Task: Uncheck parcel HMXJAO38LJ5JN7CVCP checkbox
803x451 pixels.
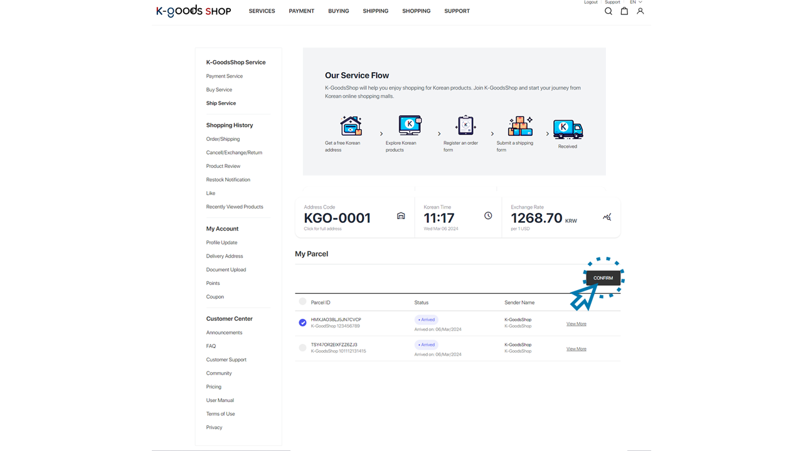Action: [x=302, y=323]
